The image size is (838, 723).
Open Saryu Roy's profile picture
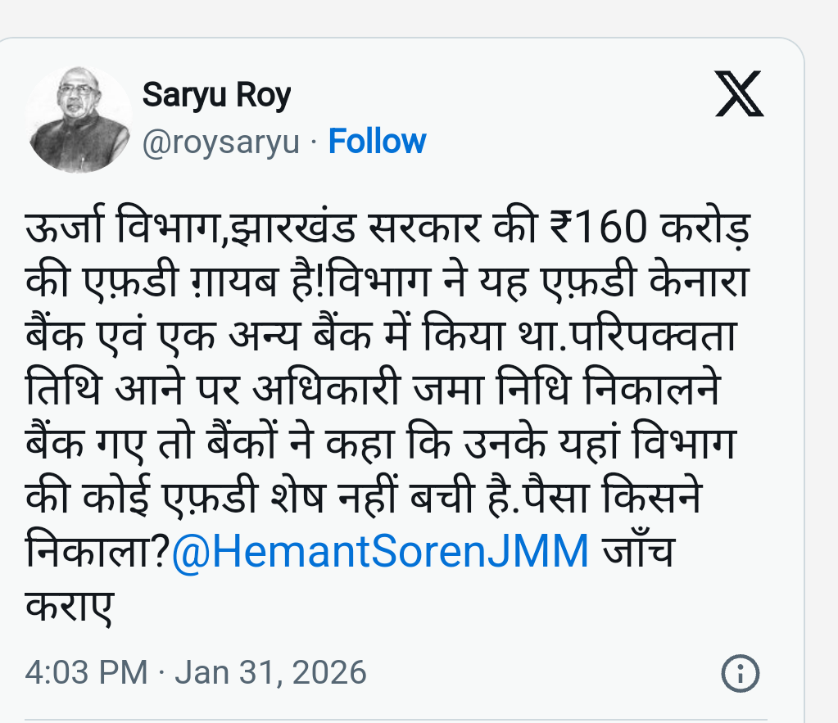click(79, 120)
